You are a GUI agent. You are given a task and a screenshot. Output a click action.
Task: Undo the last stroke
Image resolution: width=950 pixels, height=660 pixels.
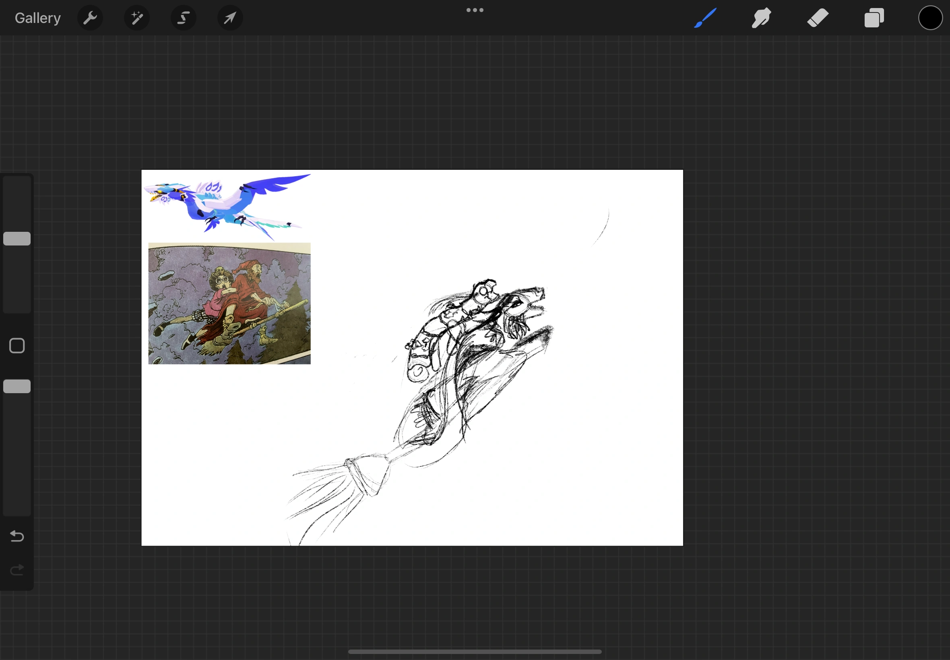tap(17, 536)
